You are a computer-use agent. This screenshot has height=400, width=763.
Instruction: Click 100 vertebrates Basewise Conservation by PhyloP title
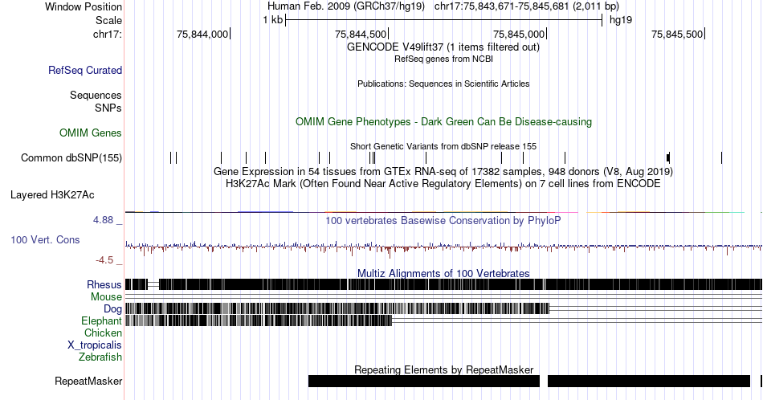[443, 220]
